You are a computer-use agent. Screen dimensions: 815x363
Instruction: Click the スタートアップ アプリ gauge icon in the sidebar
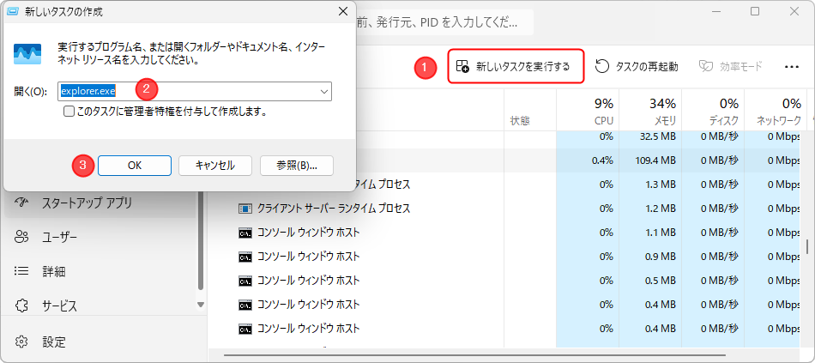[x=21, y=203]
